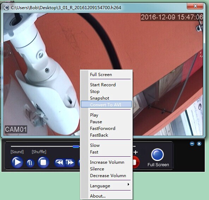Click the rewind double-arrow icon
The image size is (209, 200).
59,162
